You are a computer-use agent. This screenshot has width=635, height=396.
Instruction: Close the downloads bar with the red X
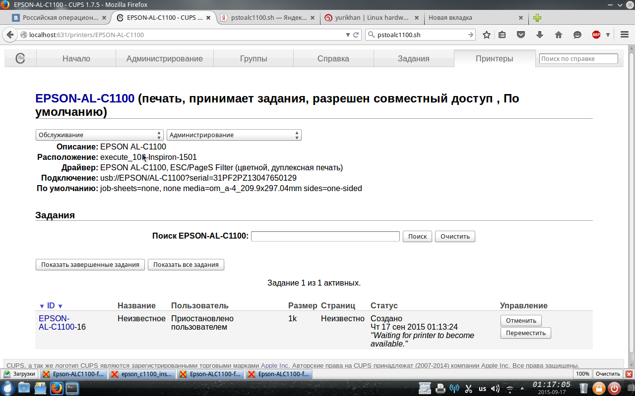click(x=629, y=374)
